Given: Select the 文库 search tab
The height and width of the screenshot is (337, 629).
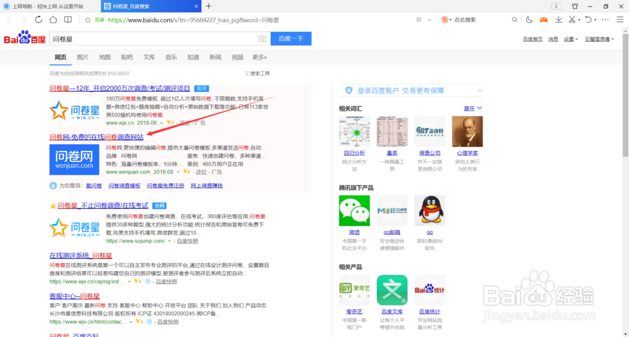Looking at the screenshot, I should point(149,57).
